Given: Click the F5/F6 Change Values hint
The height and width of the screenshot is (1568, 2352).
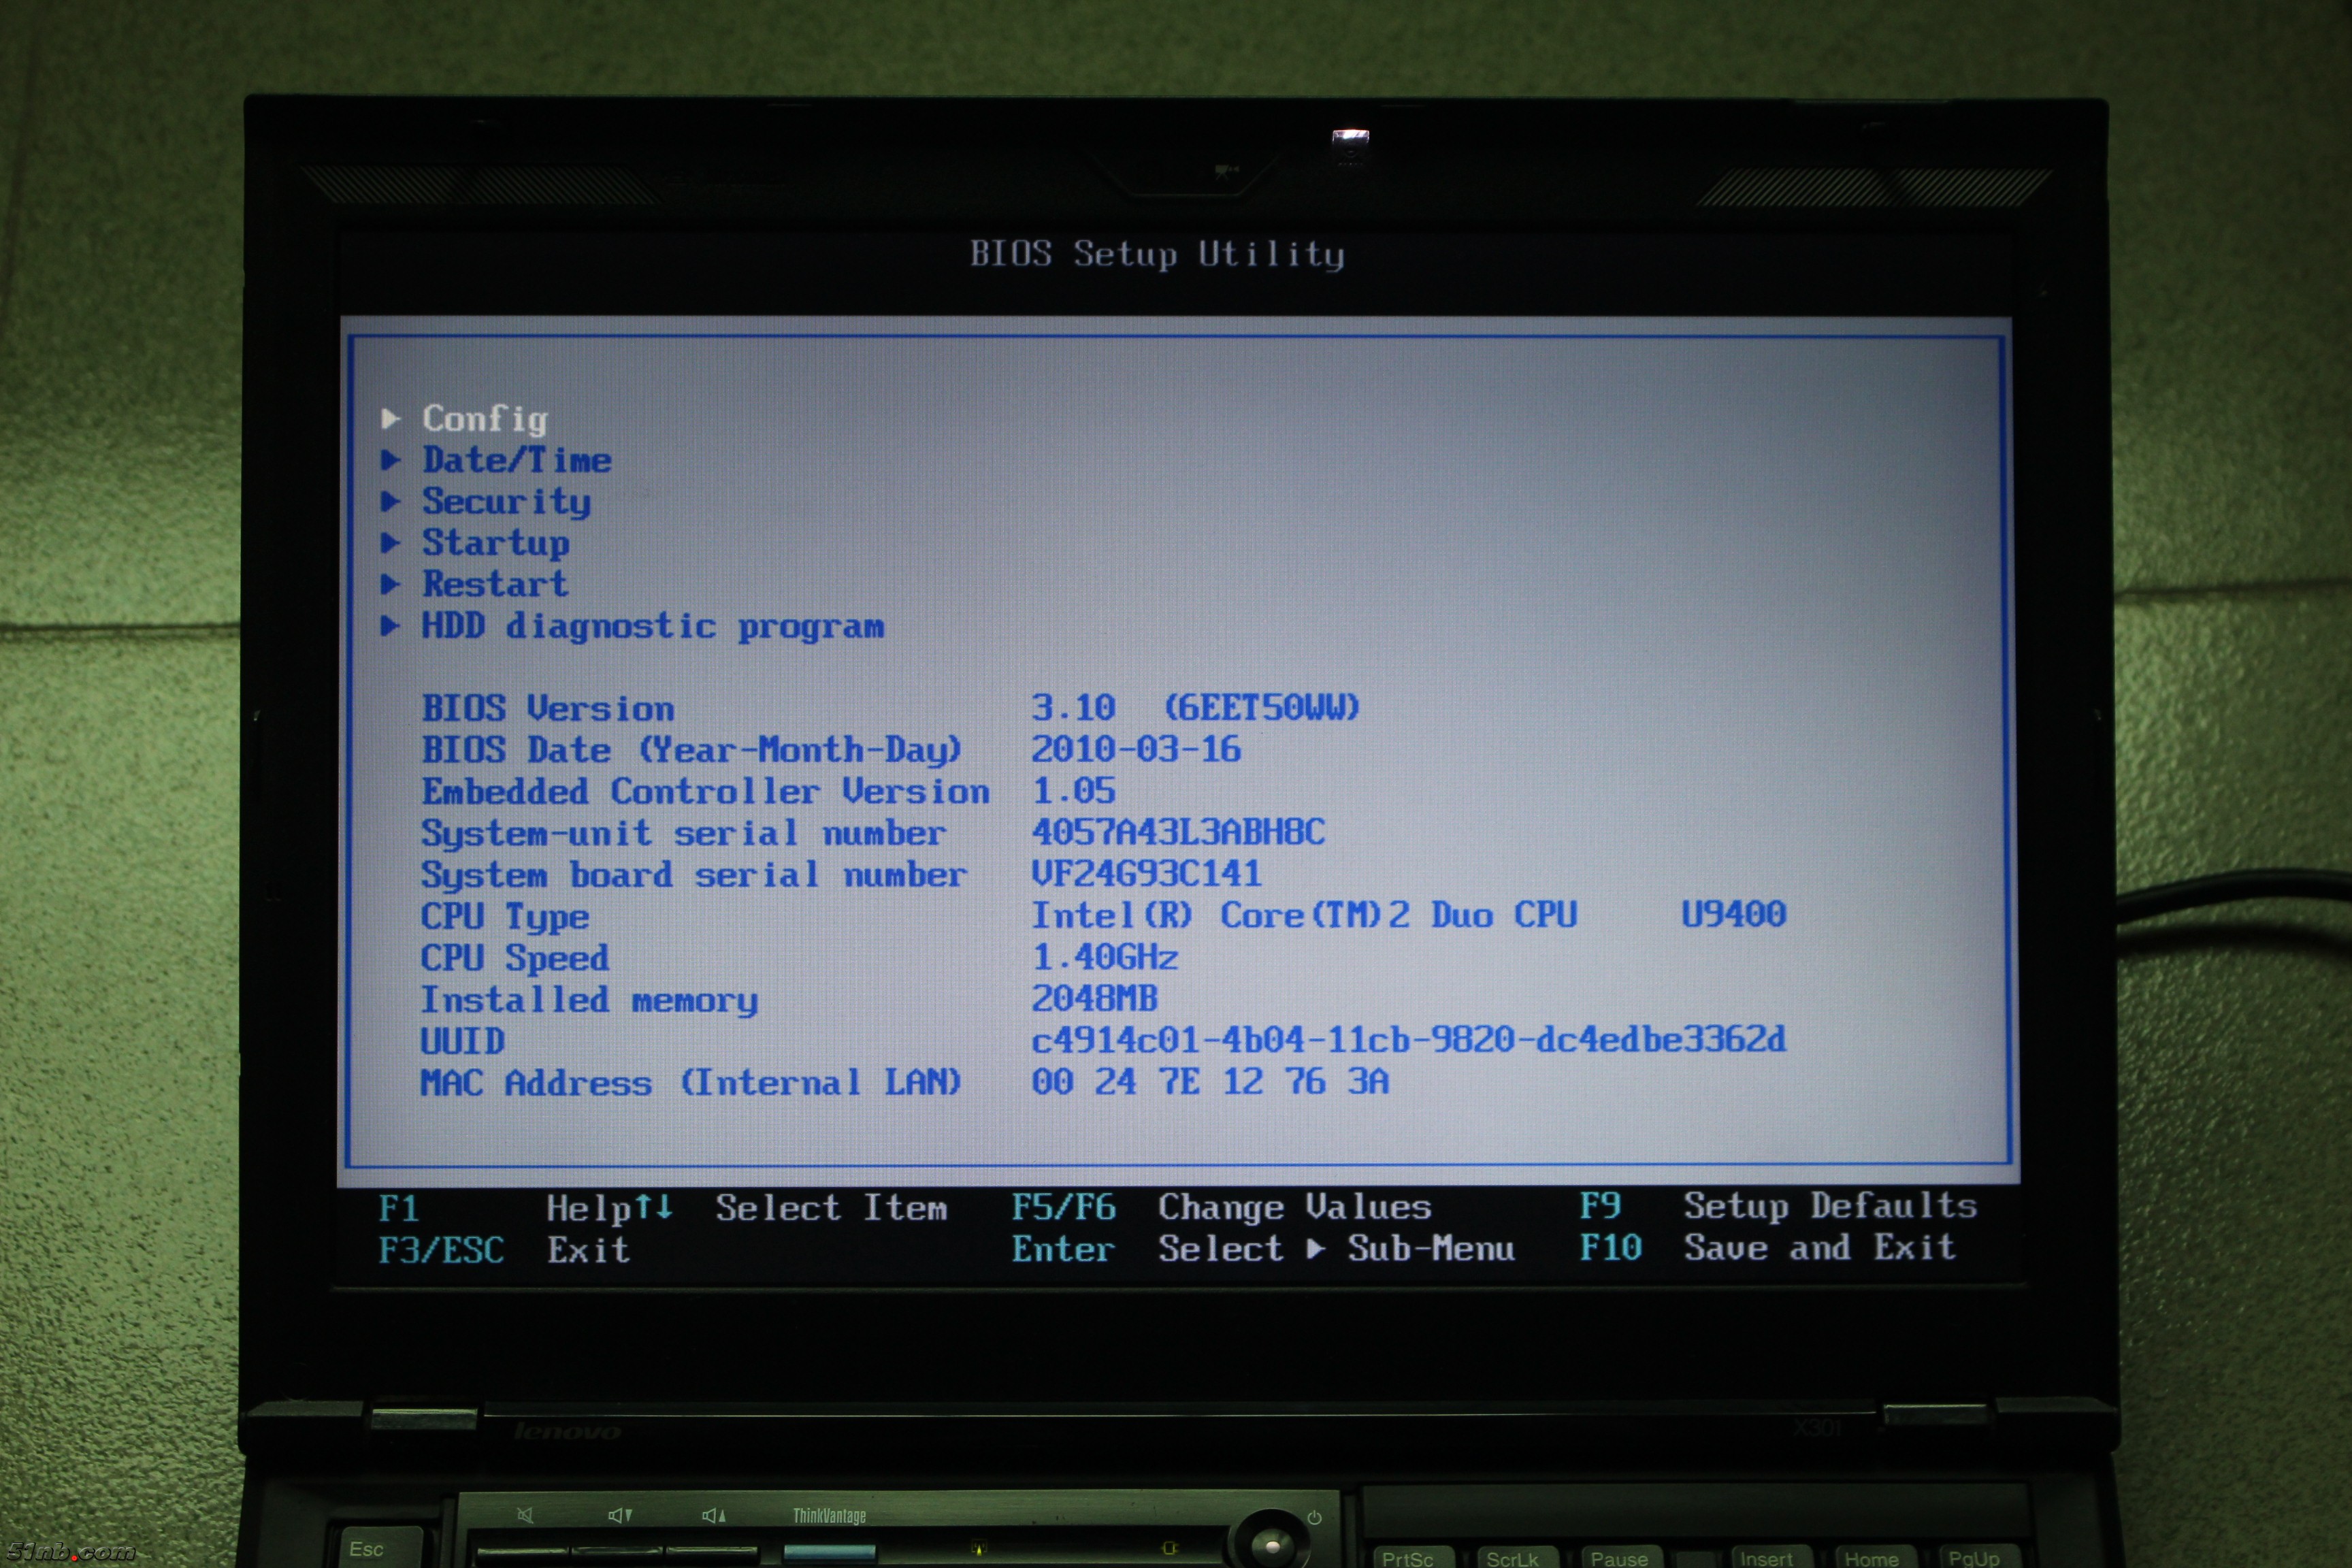Looking at the screenshot, I should click(x=1221, y=1207).
